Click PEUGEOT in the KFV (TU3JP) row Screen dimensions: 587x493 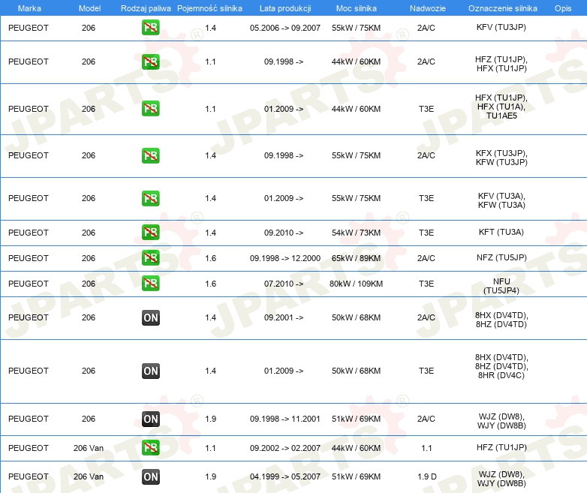(29, 28)
